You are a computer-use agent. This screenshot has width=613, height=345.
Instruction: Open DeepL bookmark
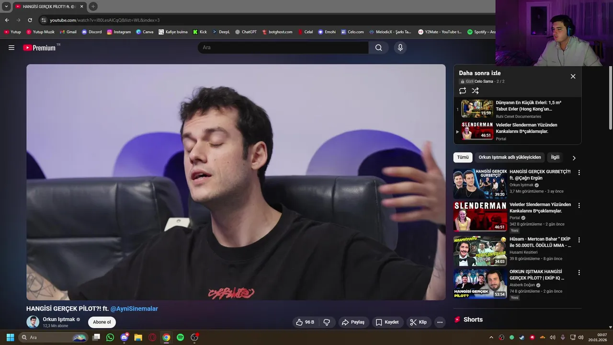221,32
